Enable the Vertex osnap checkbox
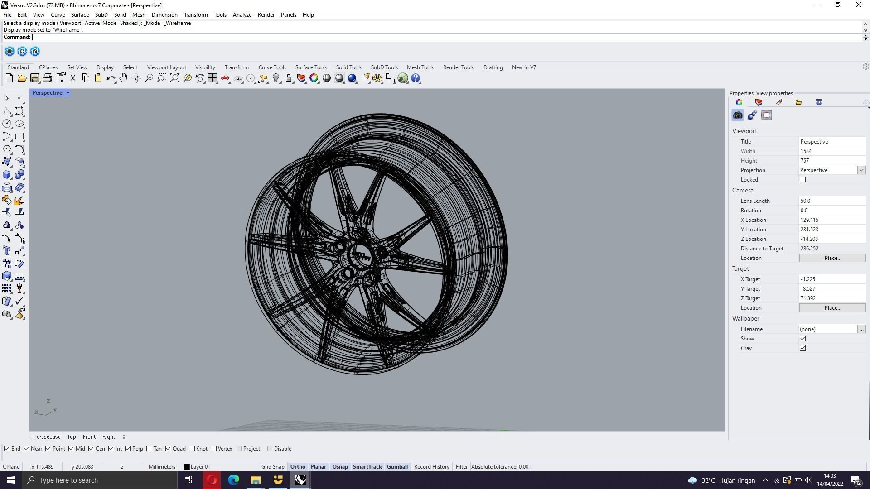Image resolution: width=870 pixels, height=489 pixels. [x=214, y=449]
